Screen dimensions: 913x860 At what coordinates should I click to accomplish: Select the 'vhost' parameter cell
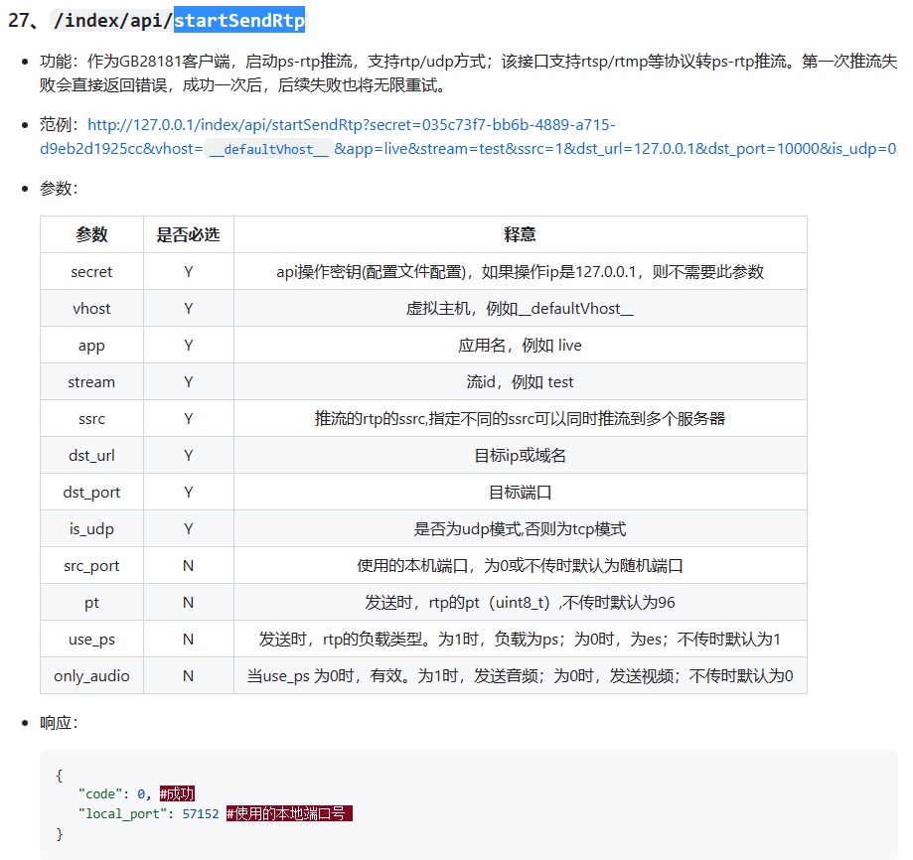coord(91,309)
